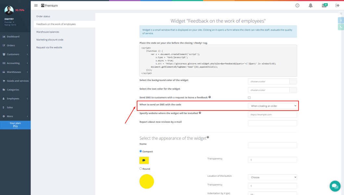Screen dimensions: 344x195
Task: Click the hamburger menu icon
Action: coord(36,6)
